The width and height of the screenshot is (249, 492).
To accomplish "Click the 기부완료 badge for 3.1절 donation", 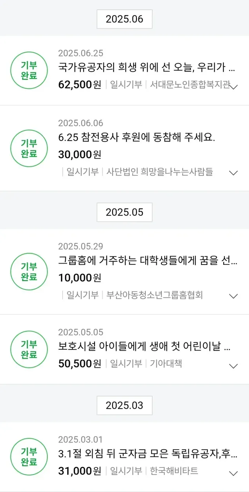I will (x=29, y=457).
